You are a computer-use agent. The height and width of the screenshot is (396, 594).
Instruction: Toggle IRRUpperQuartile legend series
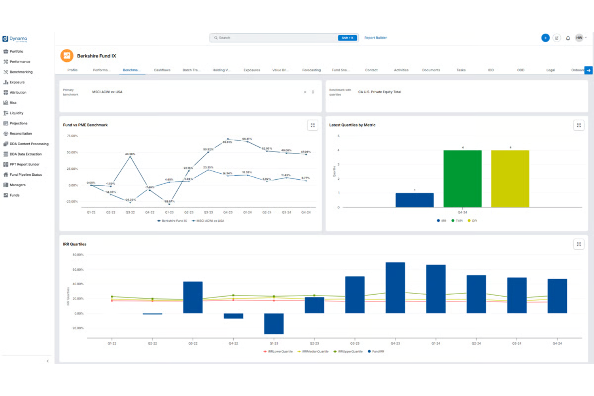(x=348, y=351)
